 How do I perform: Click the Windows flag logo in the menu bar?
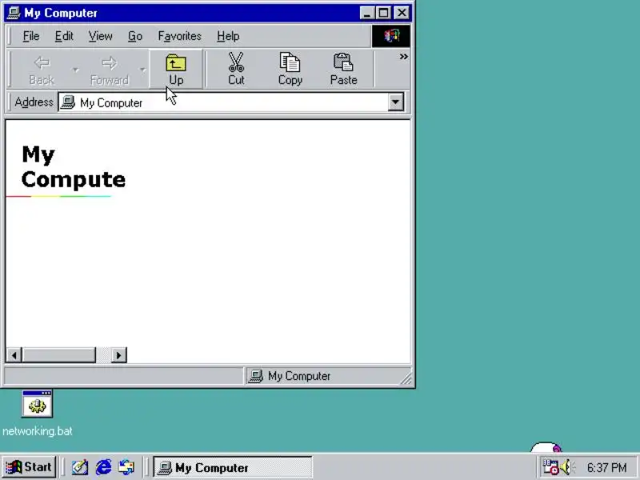(391, 36)
